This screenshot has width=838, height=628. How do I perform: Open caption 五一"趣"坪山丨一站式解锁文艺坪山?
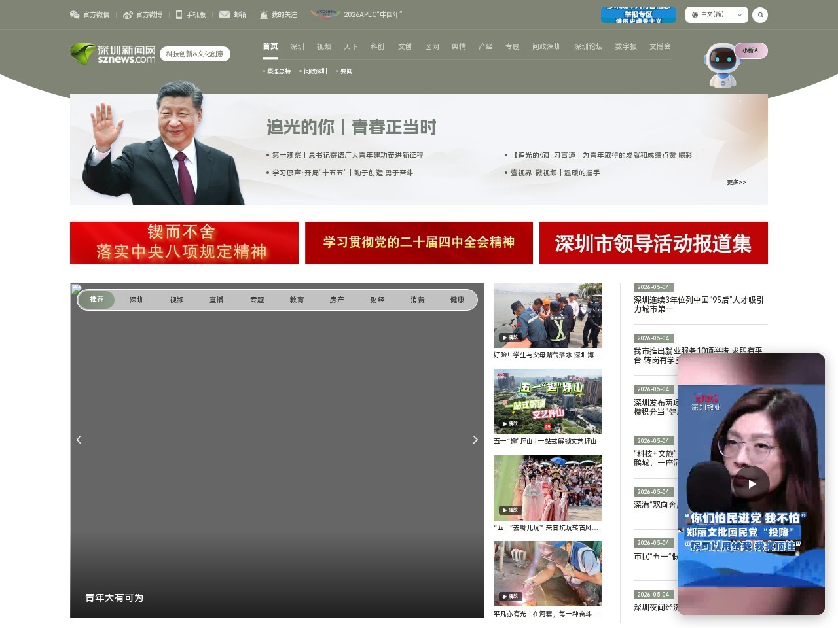click(x=545, y=441)
